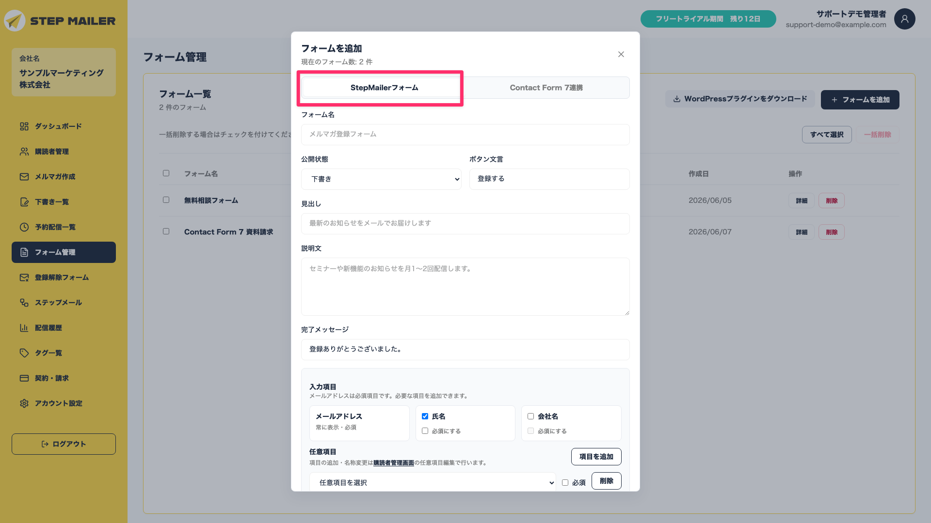Click the support-demo@example.com text
The width and height of the screenshot is (931, 523).
click(836, 25)
